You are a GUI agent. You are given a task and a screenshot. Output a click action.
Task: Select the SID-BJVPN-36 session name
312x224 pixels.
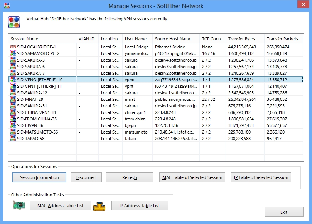click(x=30, y=126)
